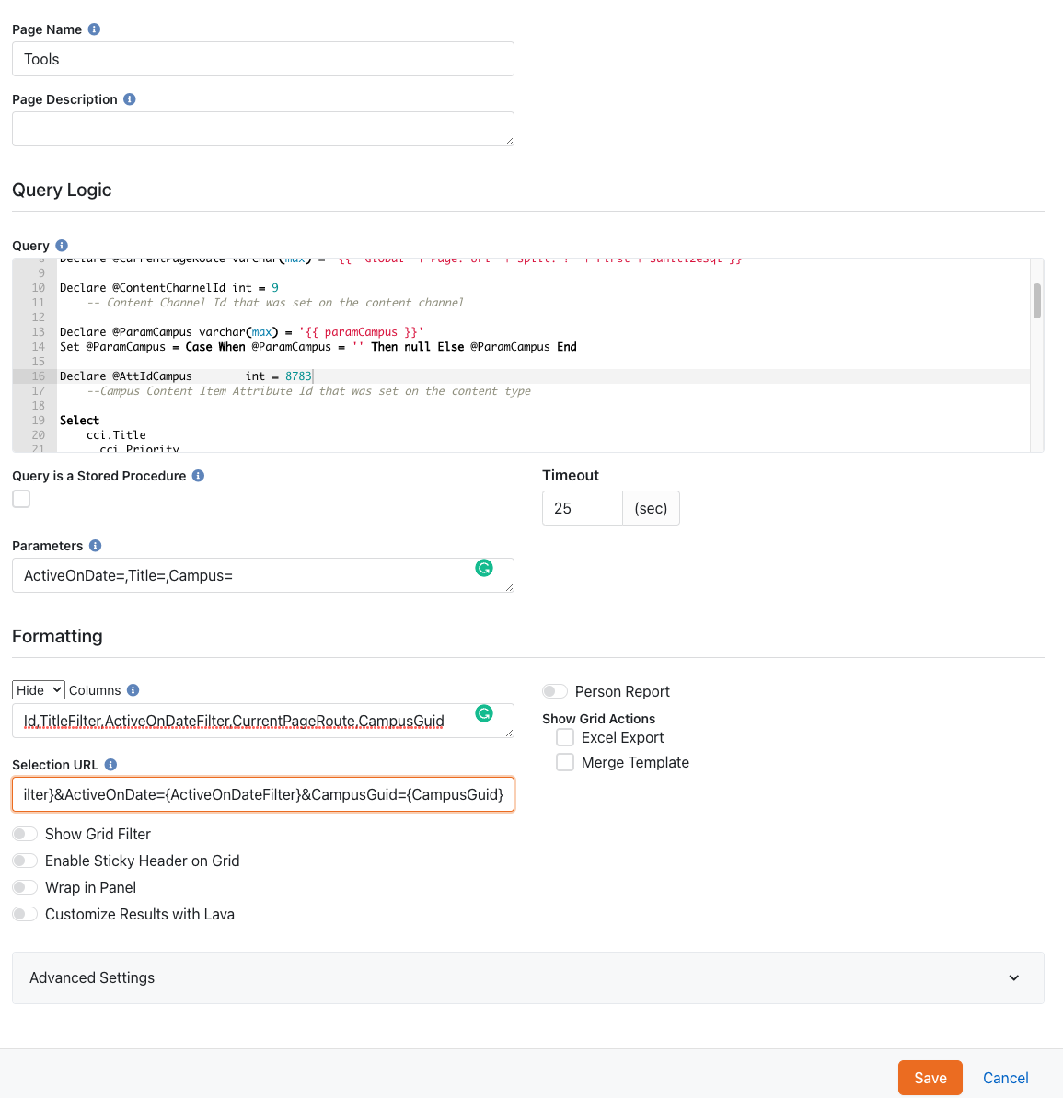Save the page settings

click(x=930, y=1078)
